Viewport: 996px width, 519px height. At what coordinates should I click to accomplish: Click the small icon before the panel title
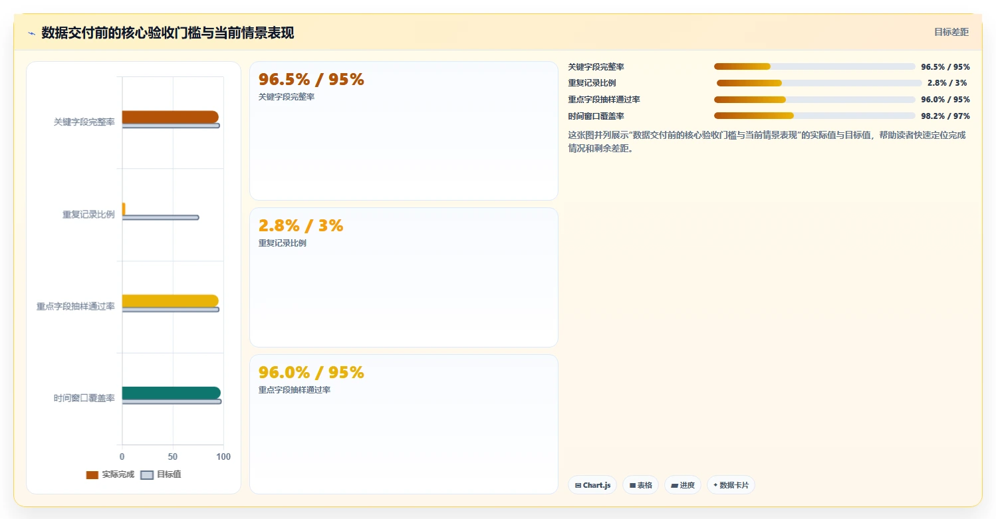click(x=31, y=33)
